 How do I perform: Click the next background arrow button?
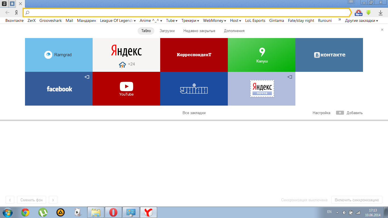point(53,200)
